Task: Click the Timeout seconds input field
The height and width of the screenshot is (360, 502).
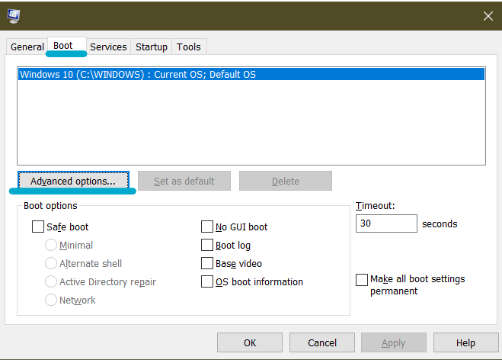Action: [386, 223]
